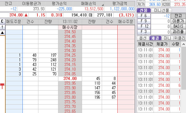Click the 저가 value 369.60

click(x=155, y=4)
